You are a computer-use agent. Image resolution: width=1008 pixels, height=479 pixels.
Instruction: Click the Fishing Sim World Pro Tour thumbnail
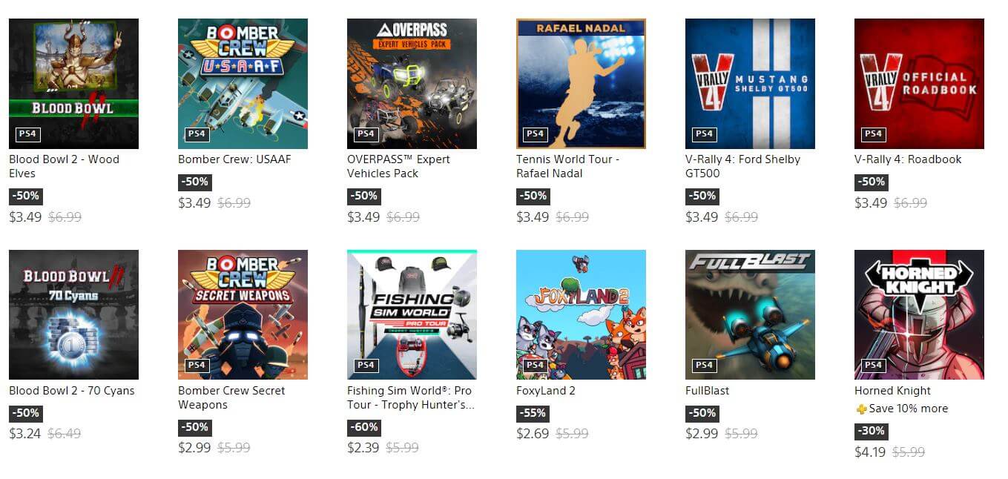(x=412, y=315)
